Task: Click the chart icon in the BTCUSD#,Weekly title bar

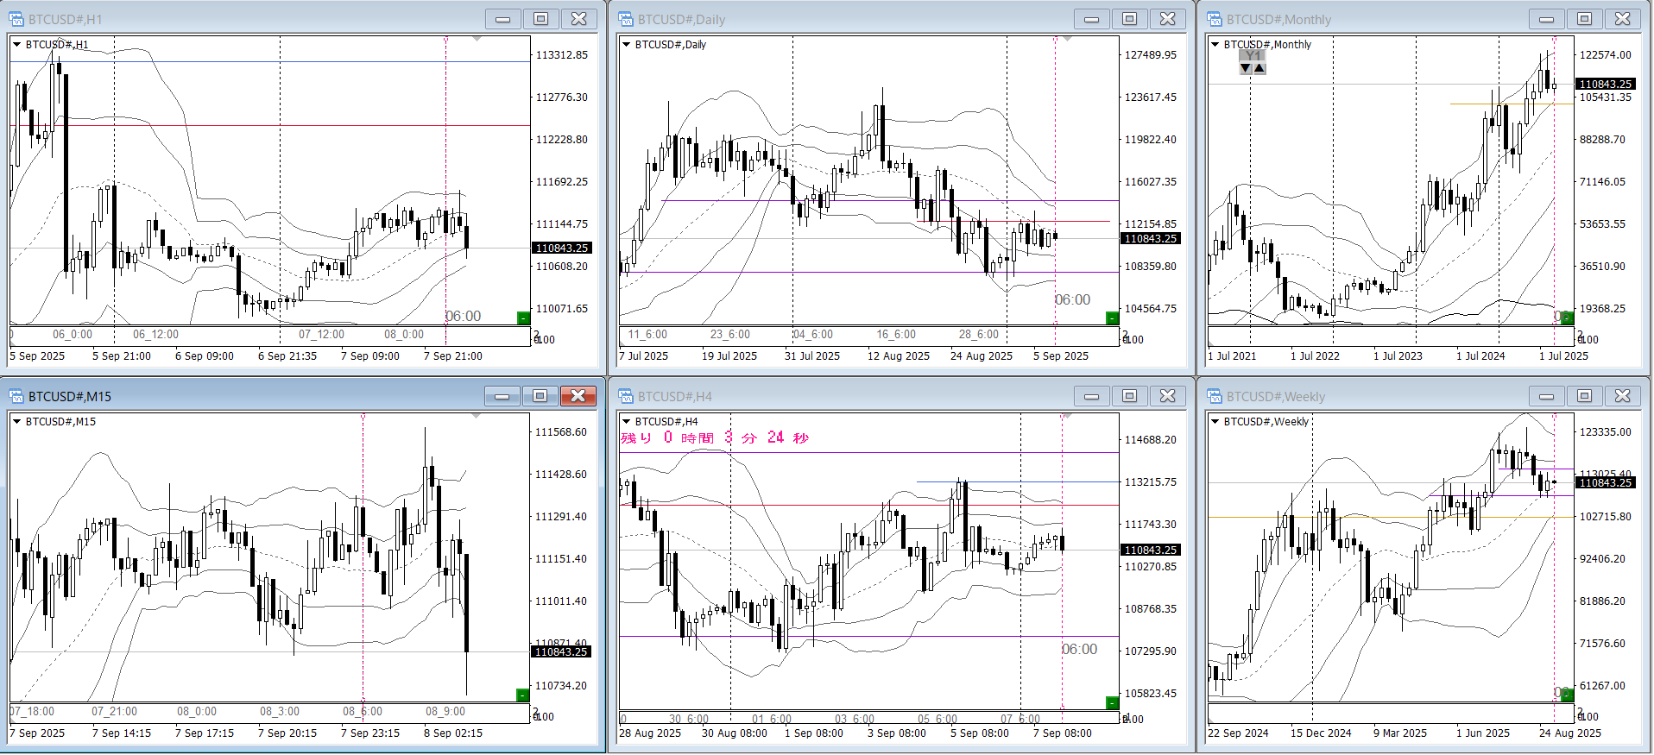Action: coord(1215,396)
